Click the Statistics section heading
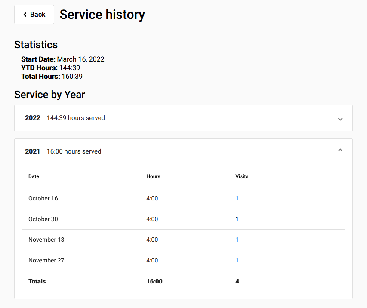 point(36,45)
